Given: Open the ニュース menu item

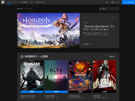Looking at the screenshot, I should [x=15, y=2].
